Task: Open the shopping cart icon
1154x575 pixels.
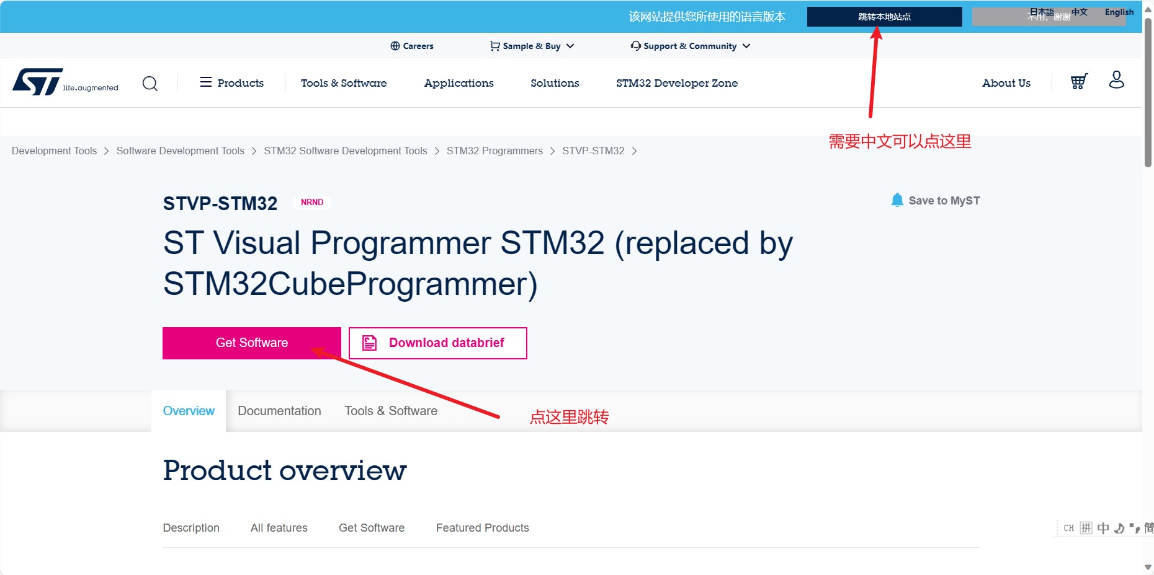Action: click(x=1079, y=82)
